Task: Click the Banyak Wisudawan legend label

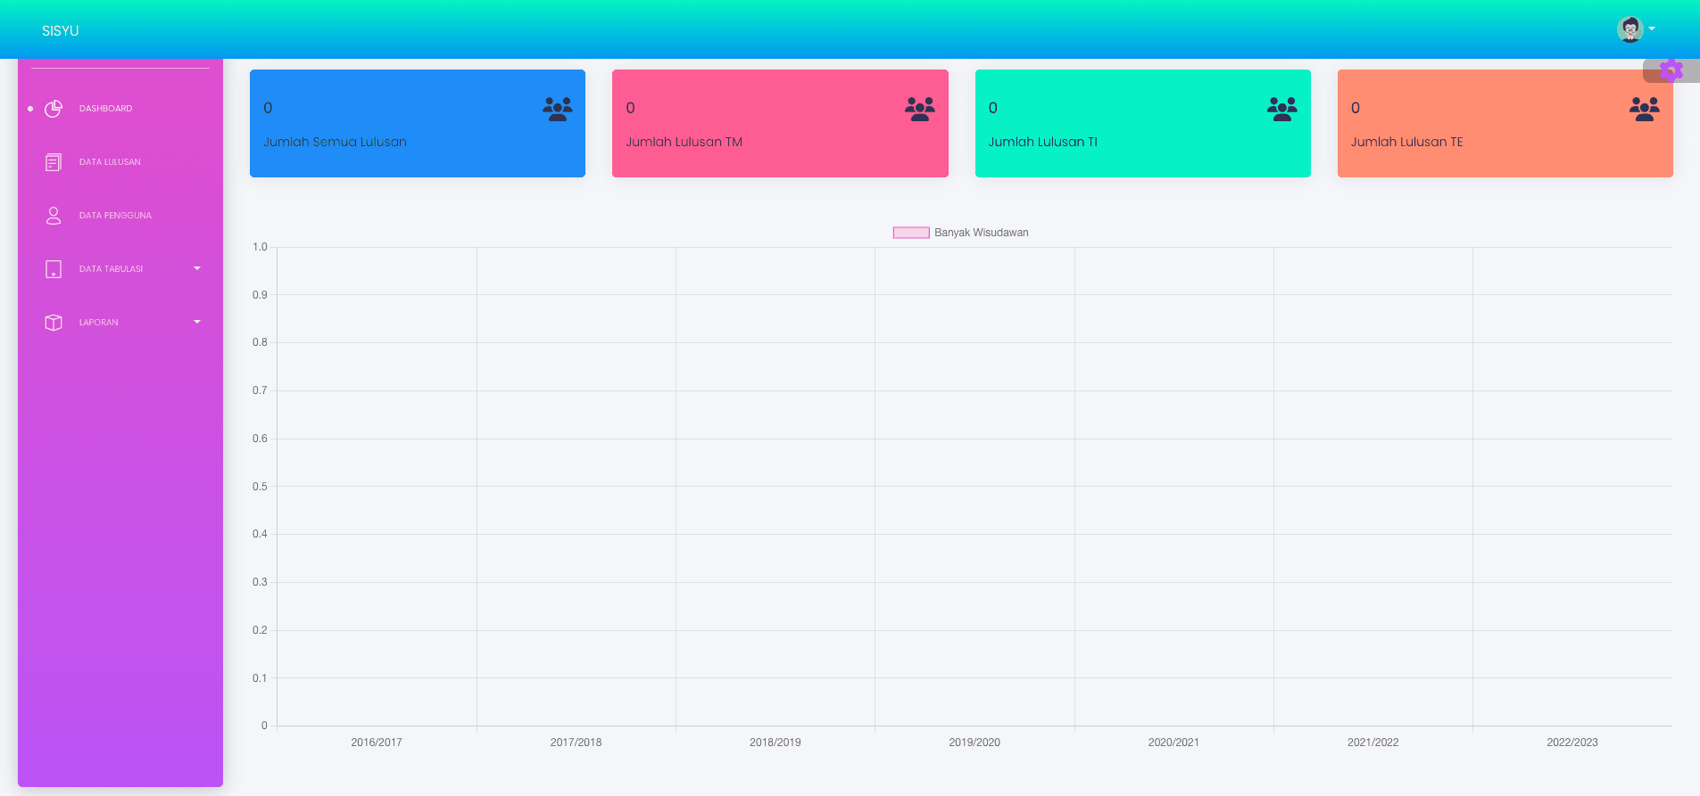Action: tap(982, 233)
